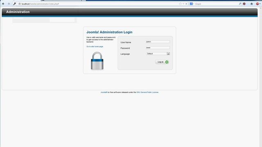Click the User Name input field
This screenshot has height=147, width=262.
158,42
